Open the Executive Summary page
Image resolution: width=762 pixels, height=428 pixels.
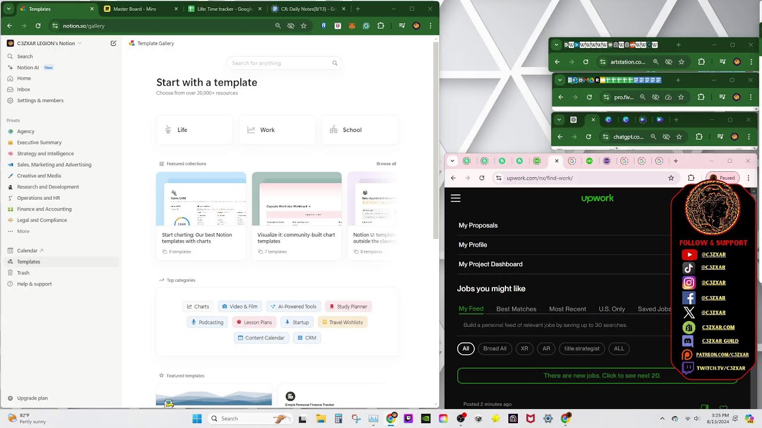click(x=60, y=143)
